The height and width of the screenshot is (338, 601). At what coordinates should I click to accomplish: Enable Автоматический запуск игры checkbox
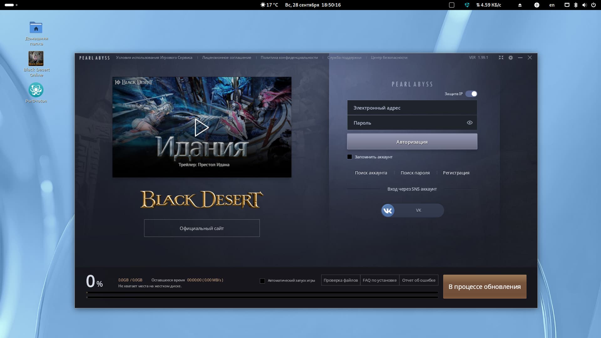pyautogui.click(x=262, y=281)
